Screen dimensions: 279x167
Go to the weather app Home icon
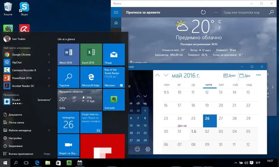116,23
